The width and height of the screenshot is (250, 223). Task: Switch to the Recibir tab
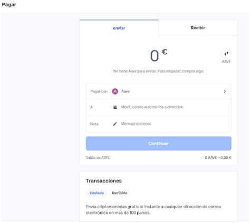[x=198, y=28]
